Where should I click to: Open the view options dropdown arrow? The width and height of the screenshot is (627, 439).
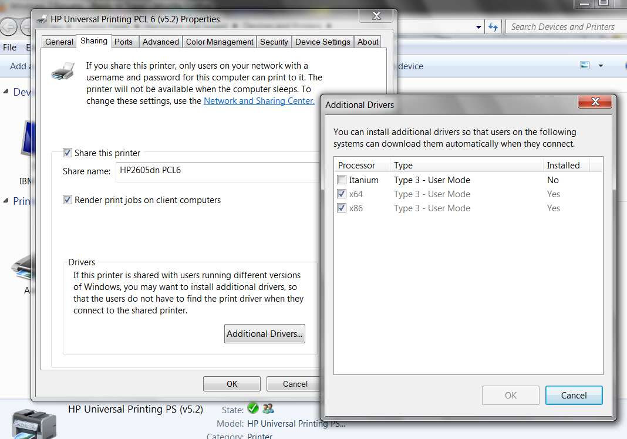coord(601,66)
